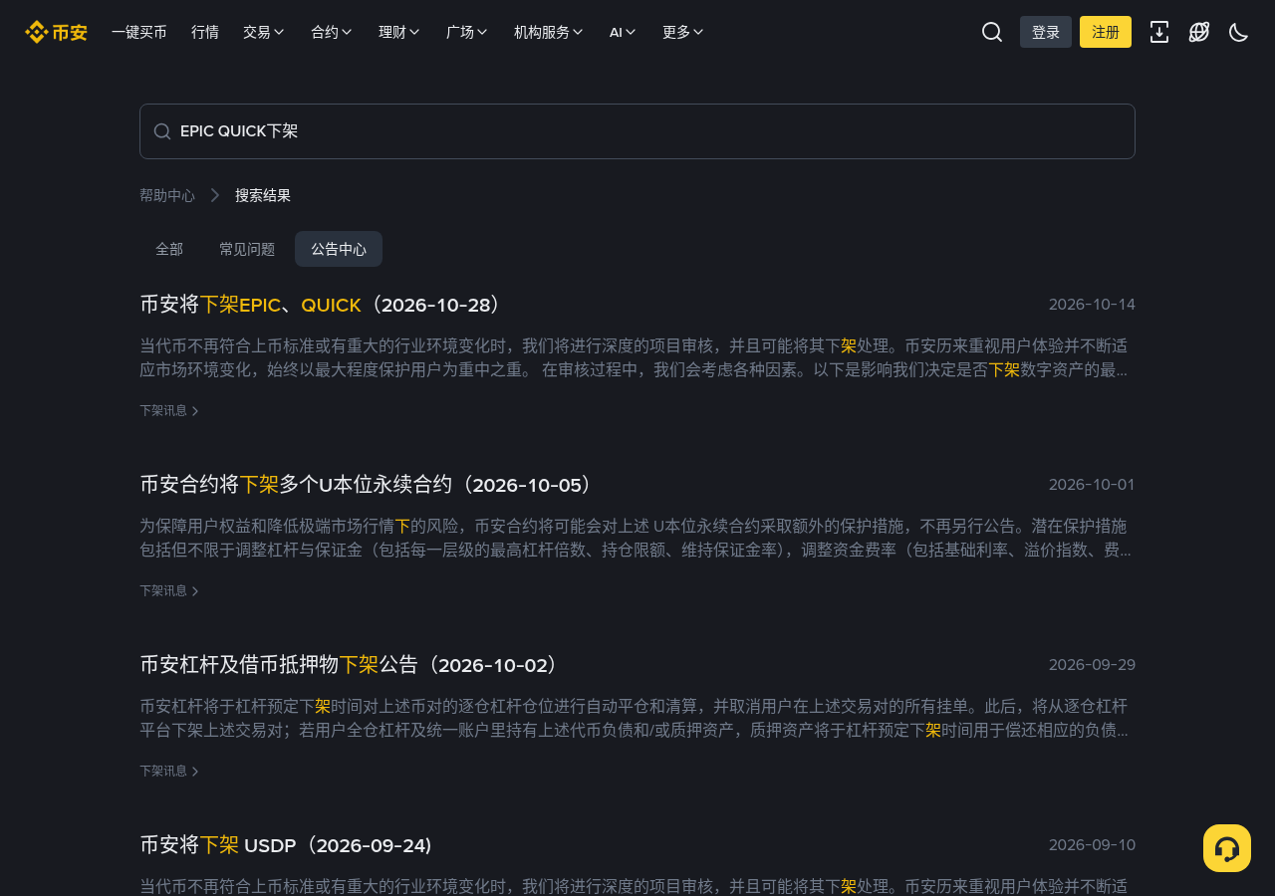
Task: Open the app download icon
Action: (1159, 32)
